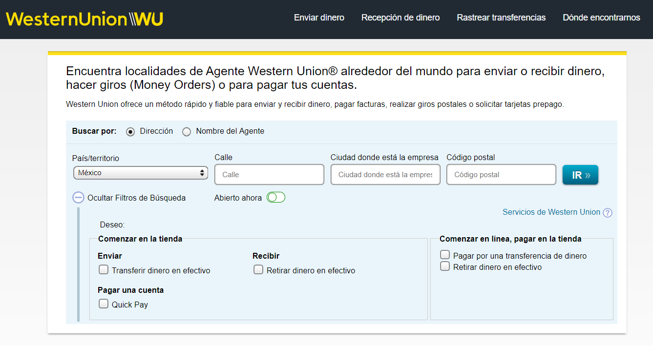
Task: Collapse filters via the minus circle icon
Action: pyautogui.click(x=78, y=197)
